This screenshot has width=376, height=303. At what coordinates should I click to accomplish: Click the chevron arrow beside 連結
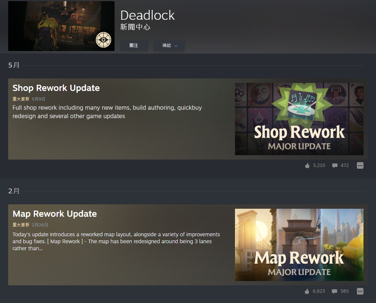click(176, 46)
